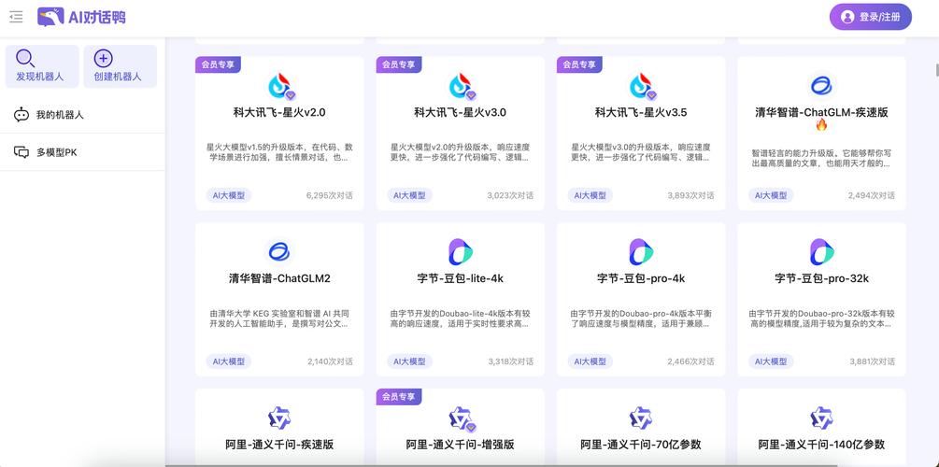Image resolution: width=939 pixels, height=467 pixels.
Task: Select 多模型PK menu item
Action: tap(82, 152)
